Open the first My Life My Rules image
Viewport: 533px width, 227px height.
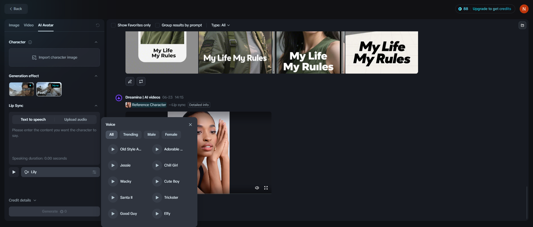pos(162,52)
